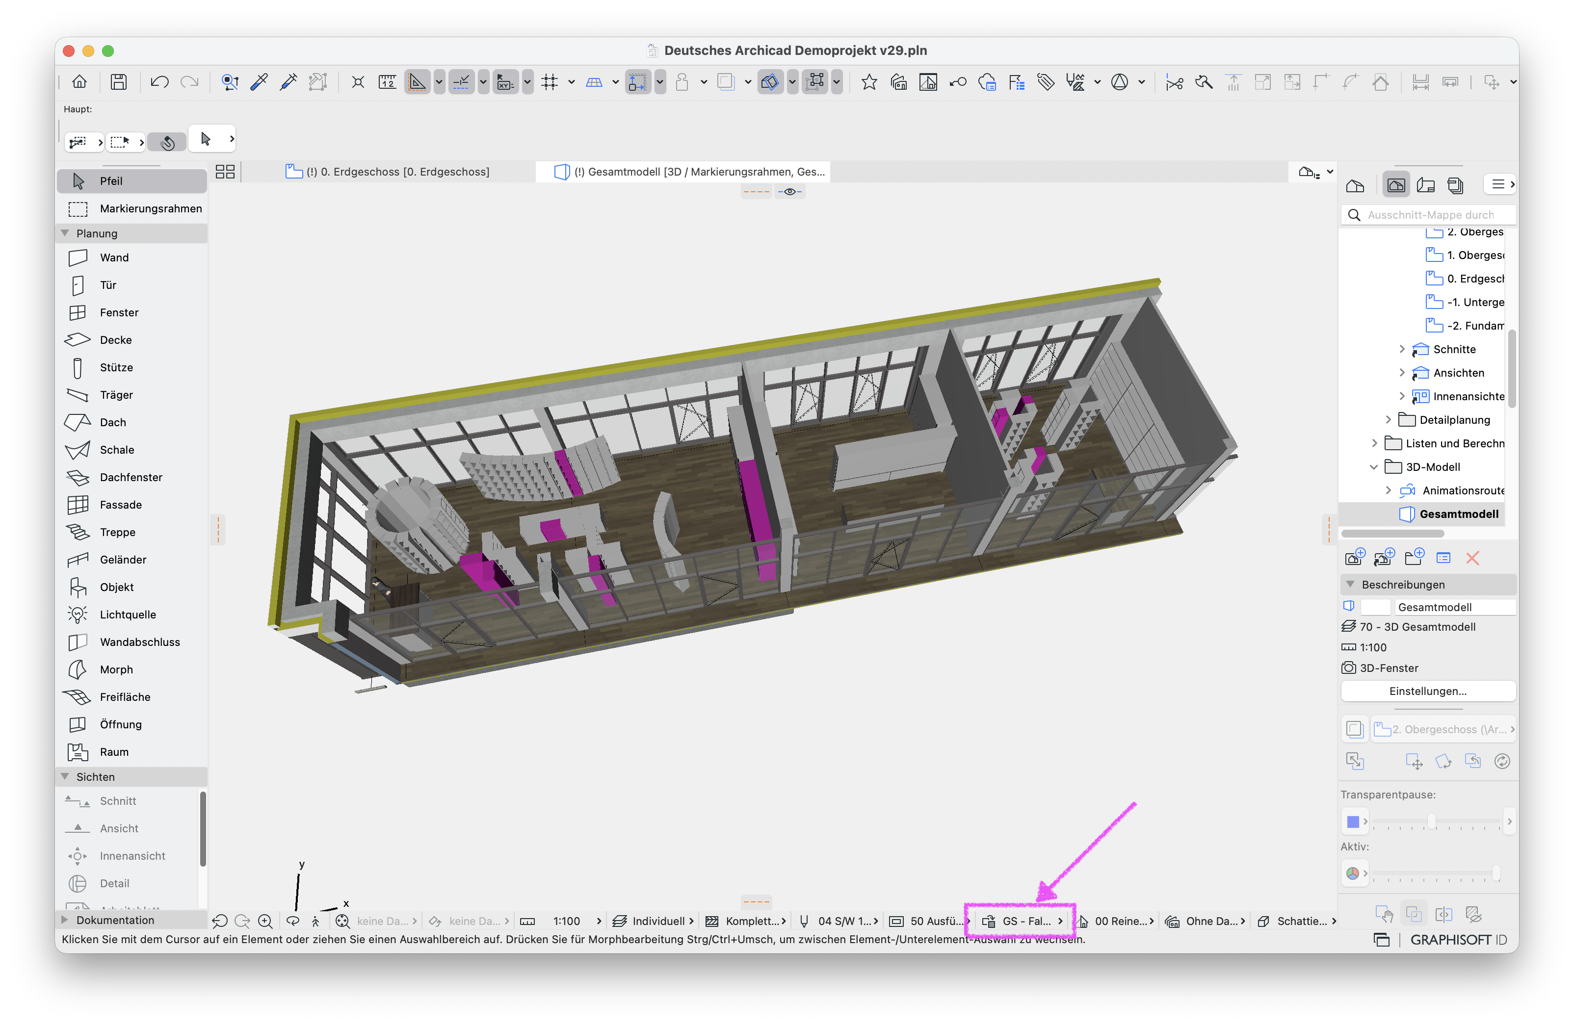Collapse the Sichten toolbox section
The image size is (1574, 1026).
[65, 777]
